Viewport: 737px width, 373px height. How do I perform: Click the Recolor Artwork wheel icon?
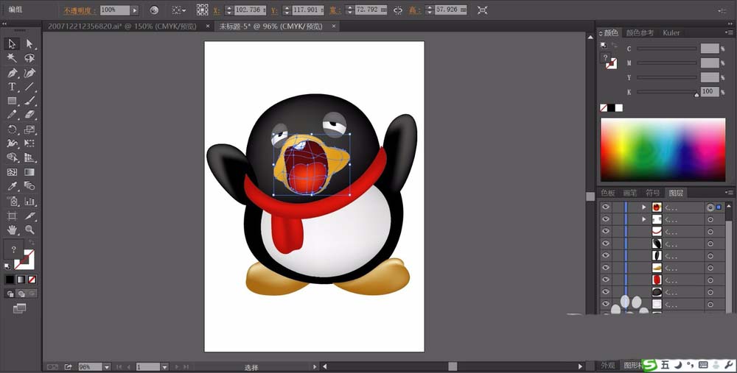point(154,10)
